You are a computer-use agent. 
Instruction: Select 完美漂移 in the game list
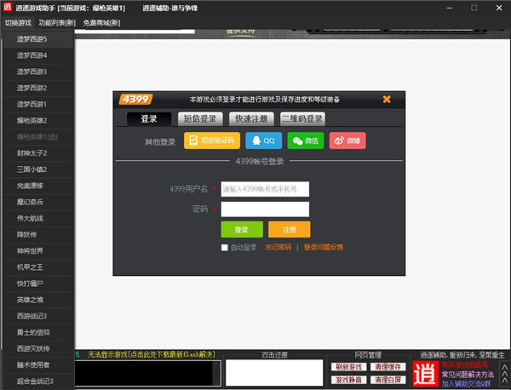pyautogui.click(x=38, y=186)
